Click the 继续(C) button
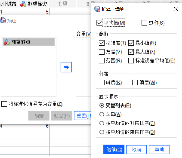182x158 pixels. click(114, 149)
